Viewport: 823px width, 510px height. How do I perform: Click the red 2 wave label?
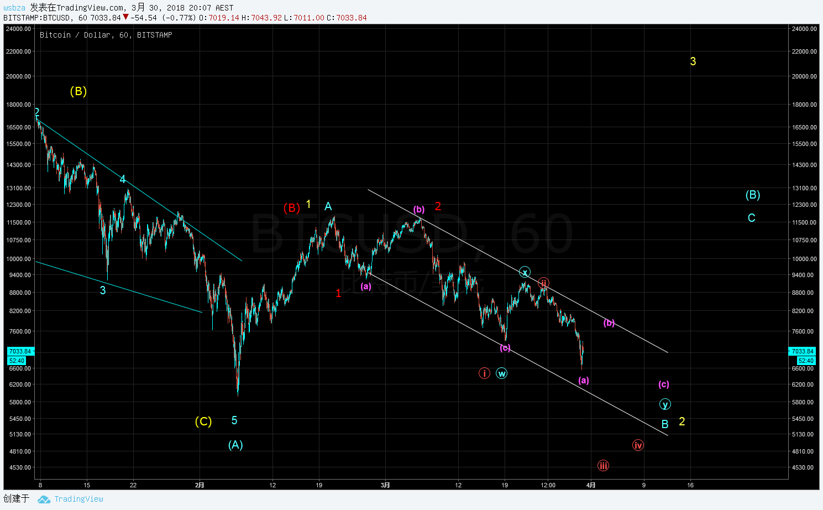[438, 206]
